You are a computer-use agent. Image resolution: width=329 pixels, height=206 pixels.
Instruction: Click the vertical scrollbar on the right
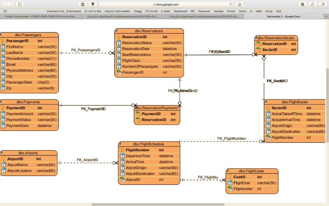point(327,106)
